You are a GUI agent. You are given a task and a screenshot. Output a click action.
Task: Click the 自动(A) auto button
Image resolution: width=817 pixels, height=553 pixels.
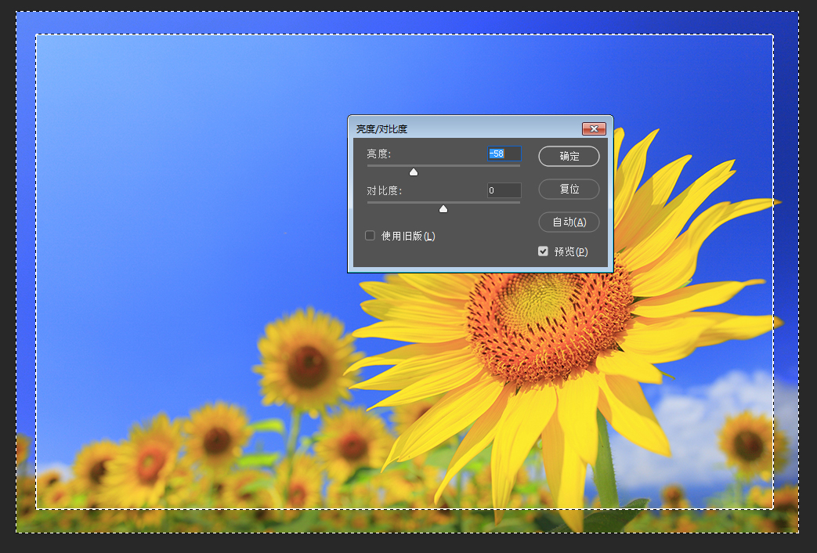(569, 222)
